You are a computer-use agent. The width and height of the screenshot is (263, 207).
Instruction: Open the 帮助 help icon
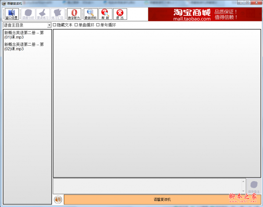(x=105, y=14)
